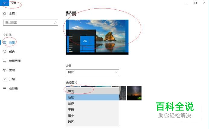Close the settings window
This screenshot has width=209, height=129.
[x=204, y=3]
